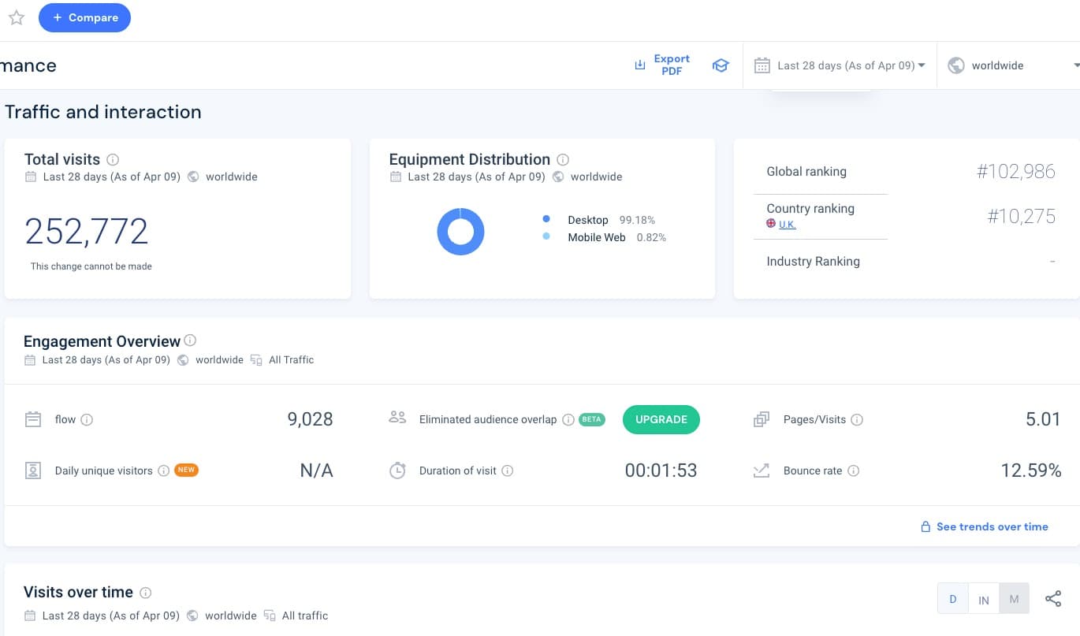Click the Export PDF icon
The image size is (1080, 636).
point(641,65)
